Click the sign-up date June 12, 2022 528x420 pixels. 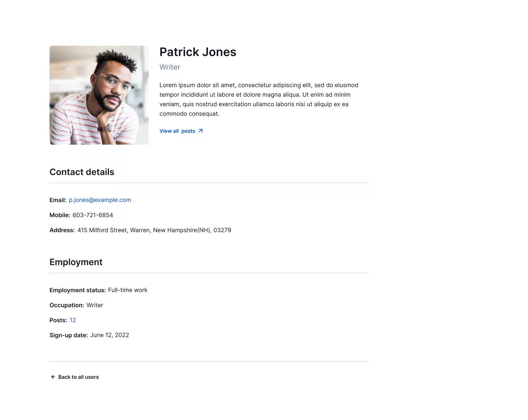110,335
